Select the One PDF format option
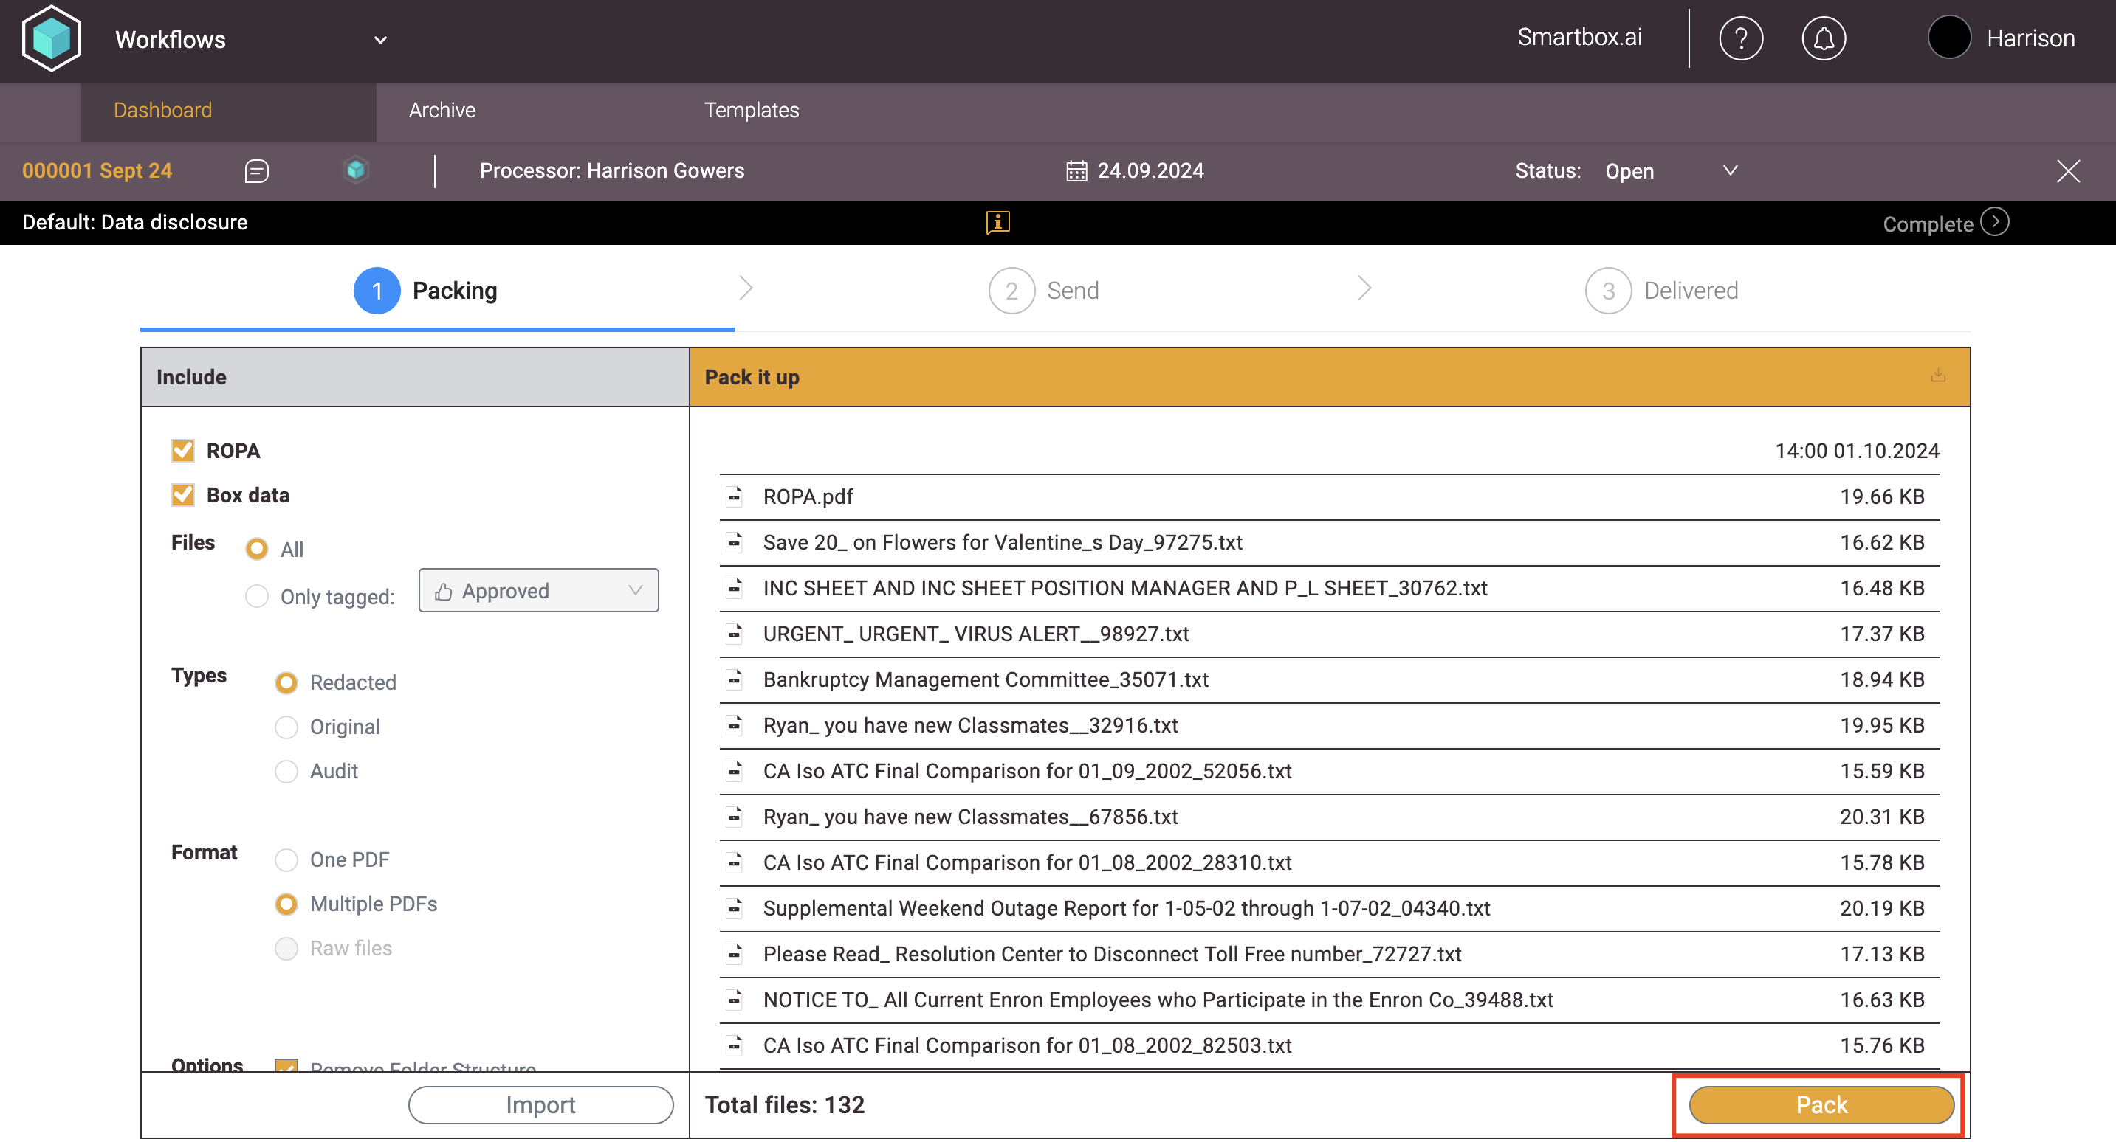This screenshot has width=2116, height=1142. pos(286,859)
